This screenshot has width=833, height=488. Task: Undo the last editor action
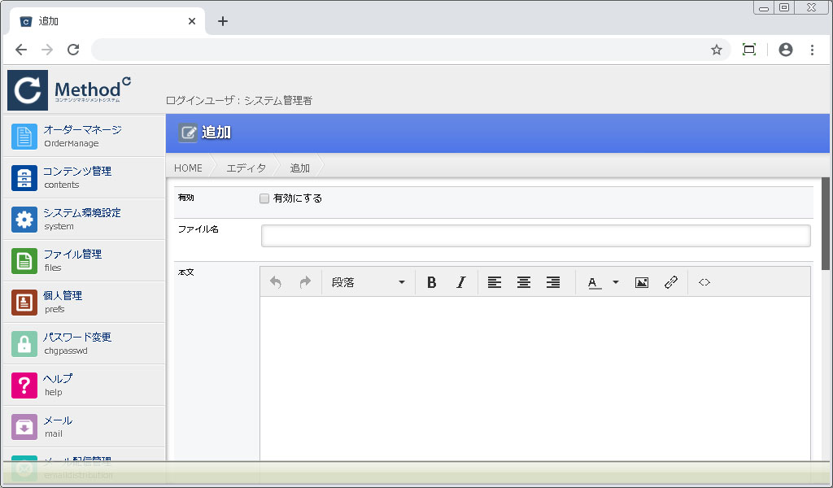pyautogui.click(x=276, y=282)
